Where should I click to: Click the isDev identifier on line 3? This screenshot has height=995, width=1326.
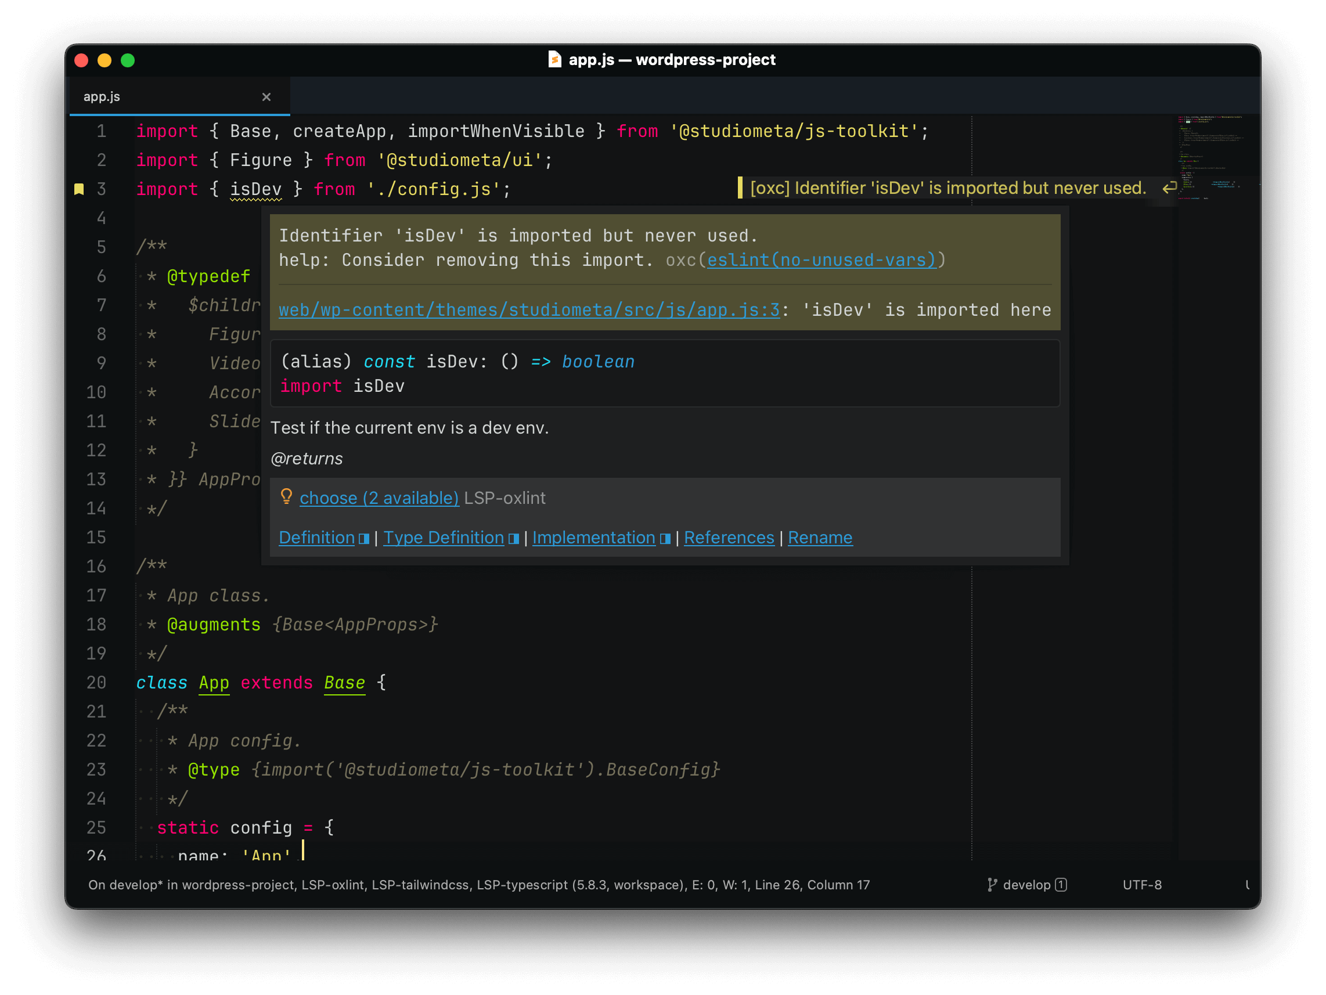coord(255,189)
